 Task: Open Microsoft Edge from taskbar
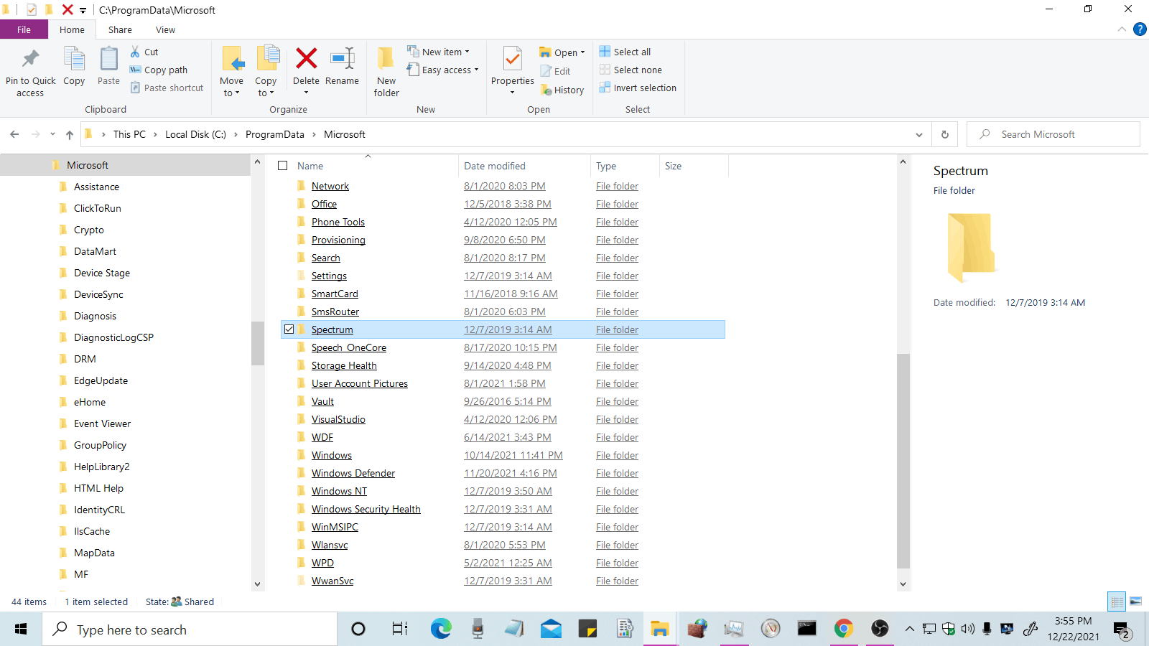(x=440, y=629)
